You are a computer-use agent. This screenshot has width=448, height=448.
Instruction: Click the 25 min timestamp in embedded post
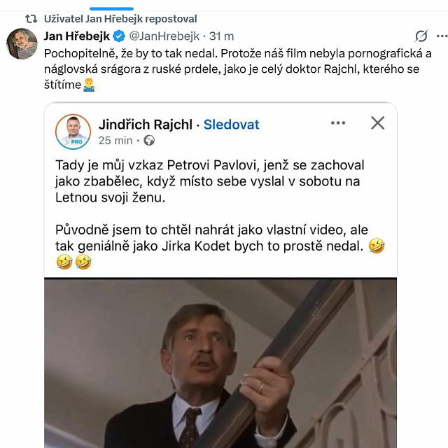115,141
